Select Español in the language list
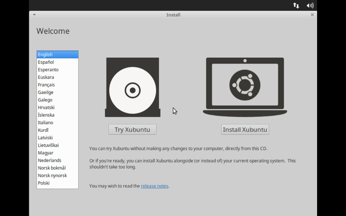 pos(58,62)
